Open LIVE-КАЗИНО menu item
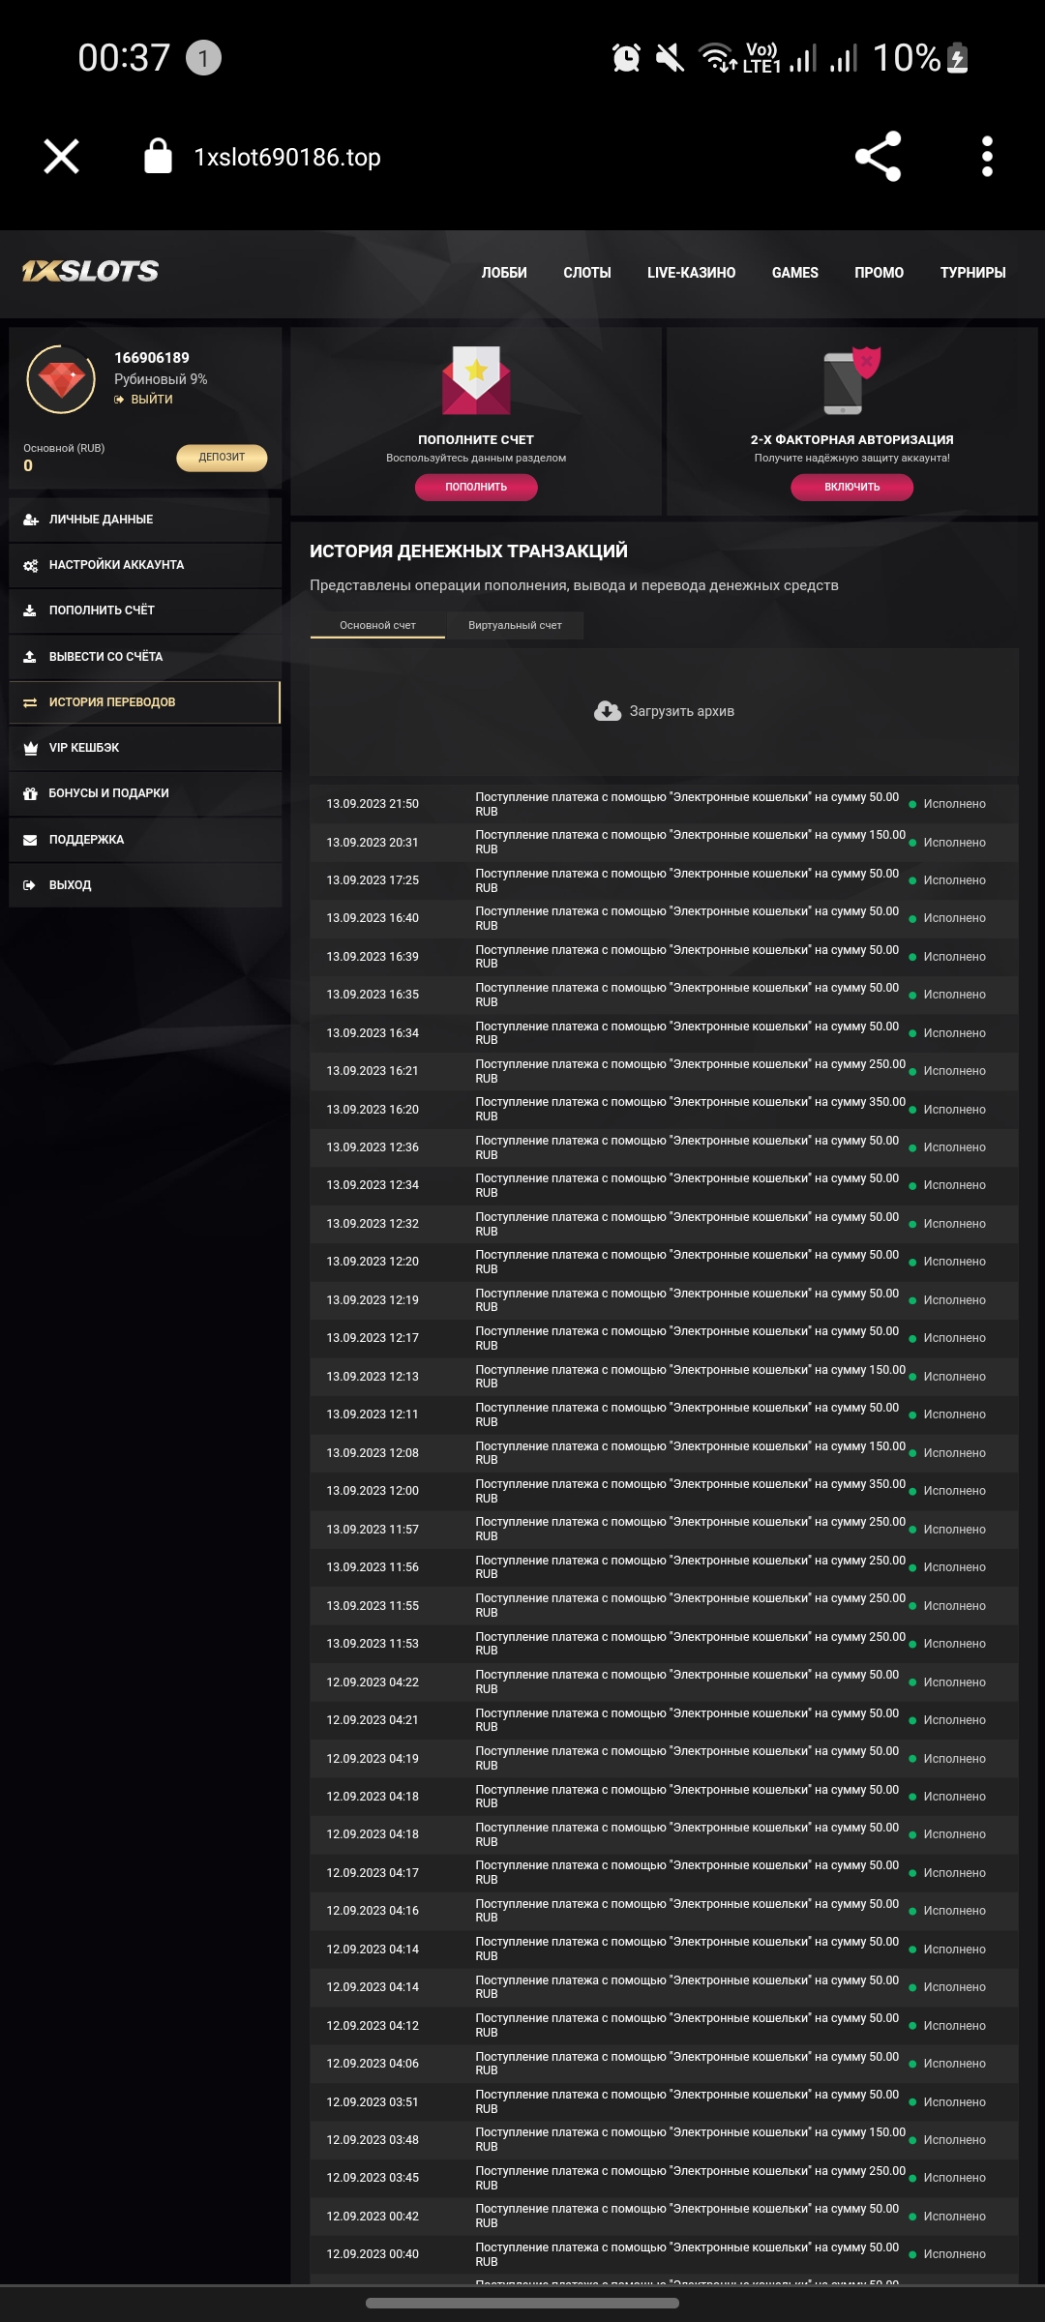 pos(691,273)
